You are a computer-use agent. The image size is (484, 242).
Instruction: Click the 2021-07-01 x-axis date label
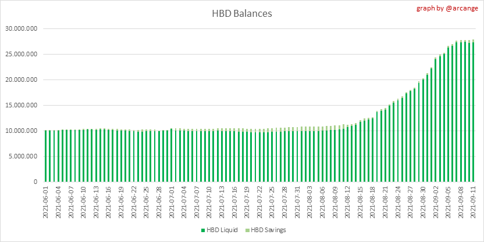171,201
